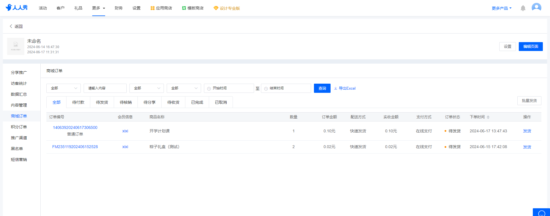
Task: Go to 礼品 menu
Action: click(x=78, y=8)
